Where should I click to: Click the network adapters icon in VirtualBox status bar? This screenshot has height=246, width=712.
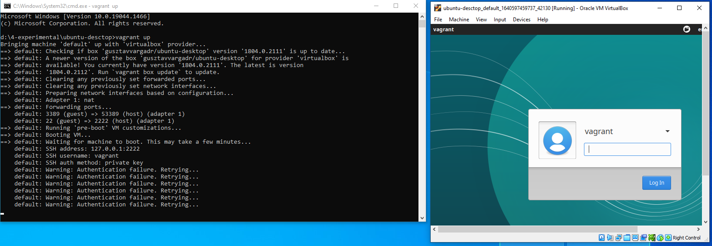click(x=618, y=238)
